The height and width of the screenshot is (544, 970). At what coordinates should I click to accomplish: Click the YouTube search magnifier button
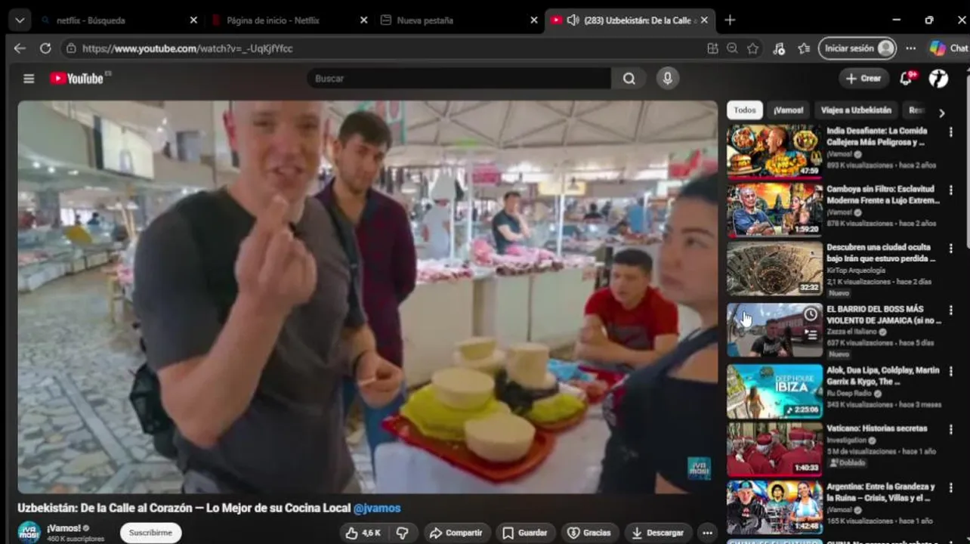coord(629,79)
